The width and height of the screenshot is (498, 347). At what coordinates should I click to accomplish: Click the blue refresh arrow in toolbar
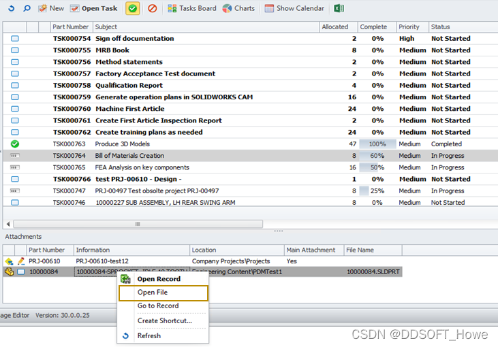[11, 8]
